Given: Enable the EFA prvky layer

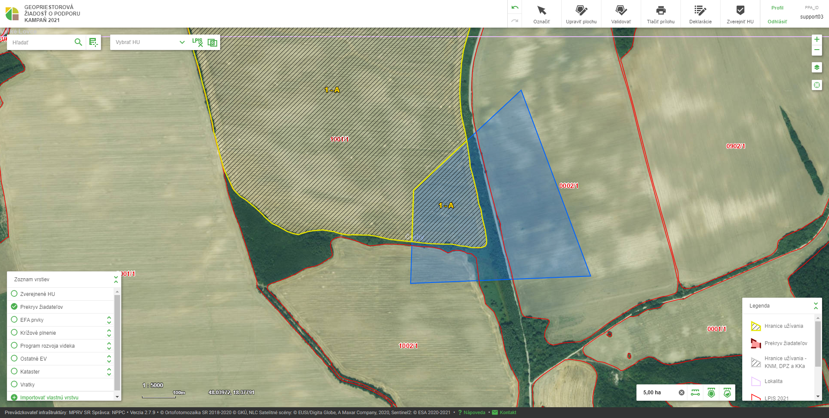Looking at the screenshot, I should coord(14,320).
